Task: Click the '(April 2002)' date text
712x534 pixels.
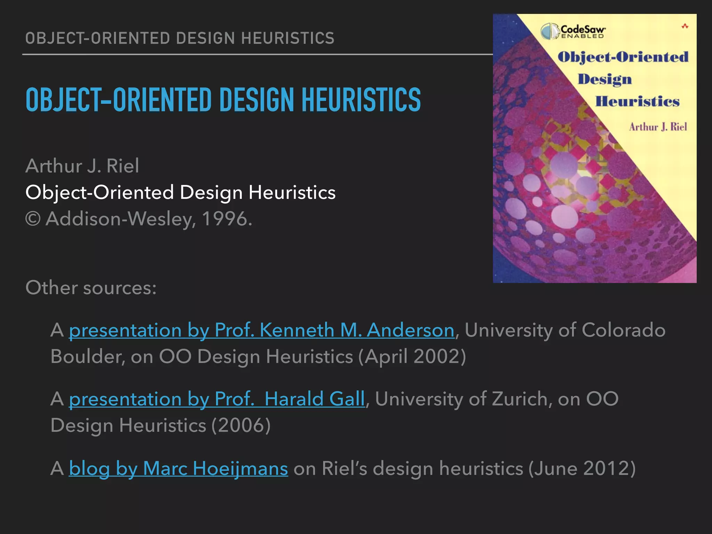Action: (412, 356)
